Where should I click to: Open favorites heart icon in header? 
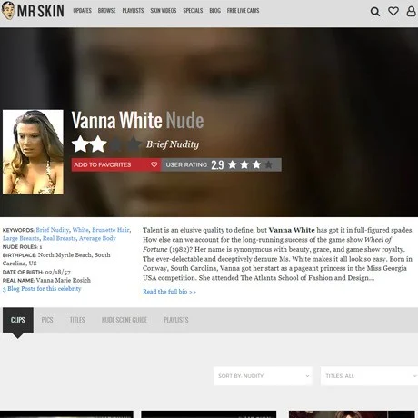pos(393,11)
